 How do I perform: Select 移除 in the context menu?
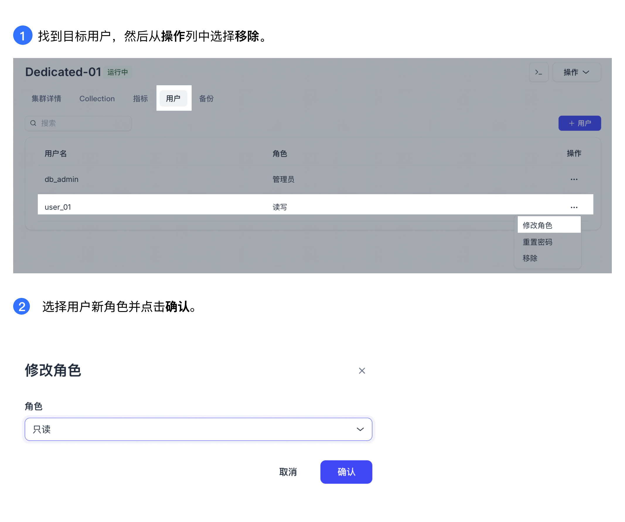tap(530, 258)
